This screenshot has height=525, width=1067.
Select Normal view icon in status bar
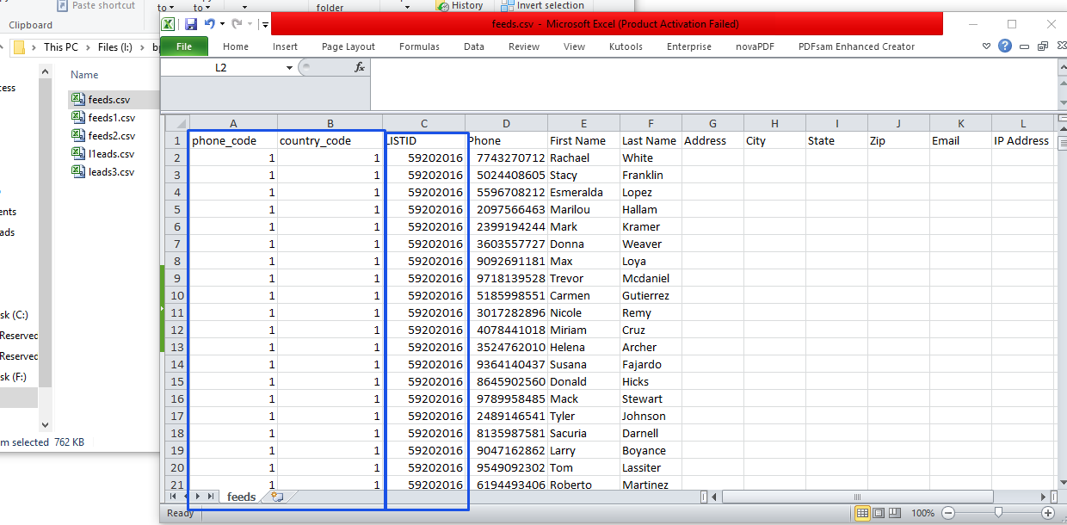861,513
